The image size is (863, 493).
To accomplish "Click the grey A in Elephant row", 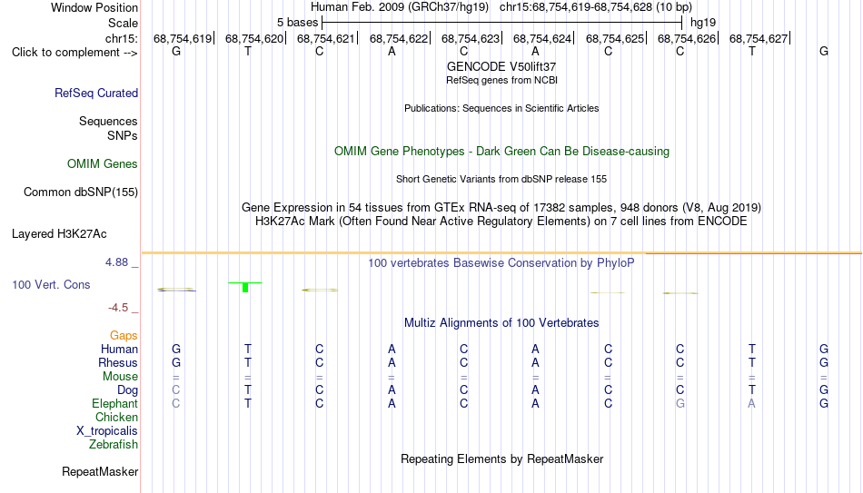I will click(x=752, y=403).
